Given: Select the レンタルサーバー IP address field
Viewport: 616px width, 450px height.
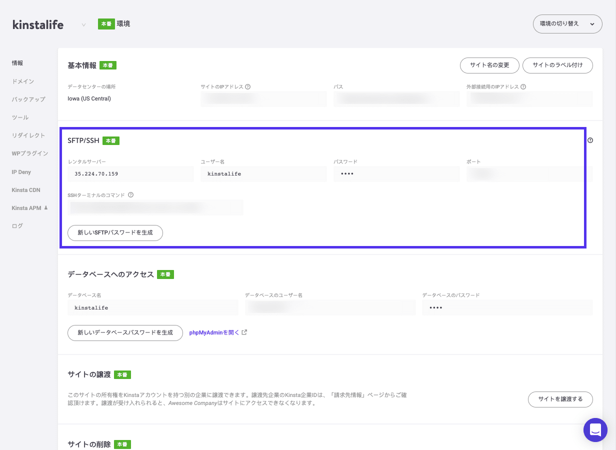Looking at the screenshot, I should pyautogui.click(x=130, y=173).
